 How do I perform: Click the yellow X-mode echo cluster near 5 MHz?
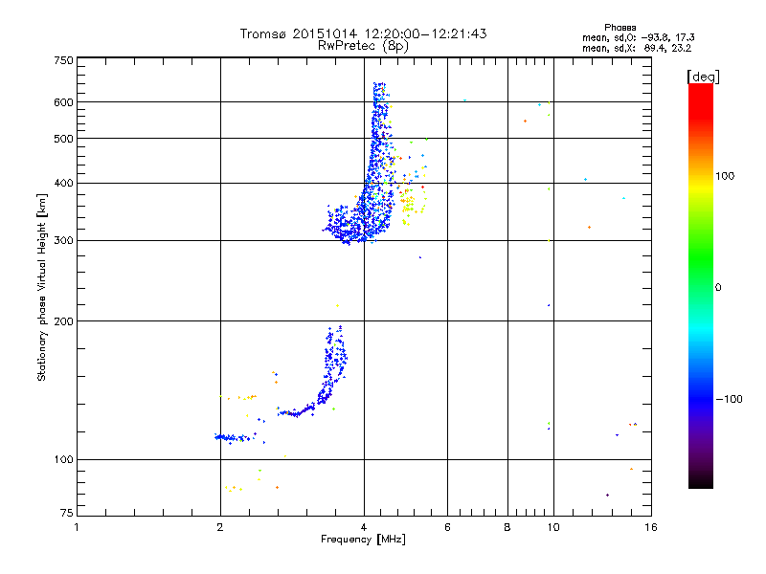[x=410, y=204]
